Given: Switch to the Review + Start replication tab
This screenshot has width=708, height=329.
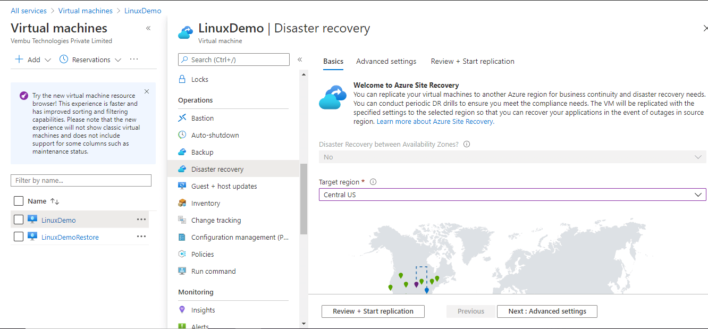Looking at the screenshot, I should tap(473, 61).
